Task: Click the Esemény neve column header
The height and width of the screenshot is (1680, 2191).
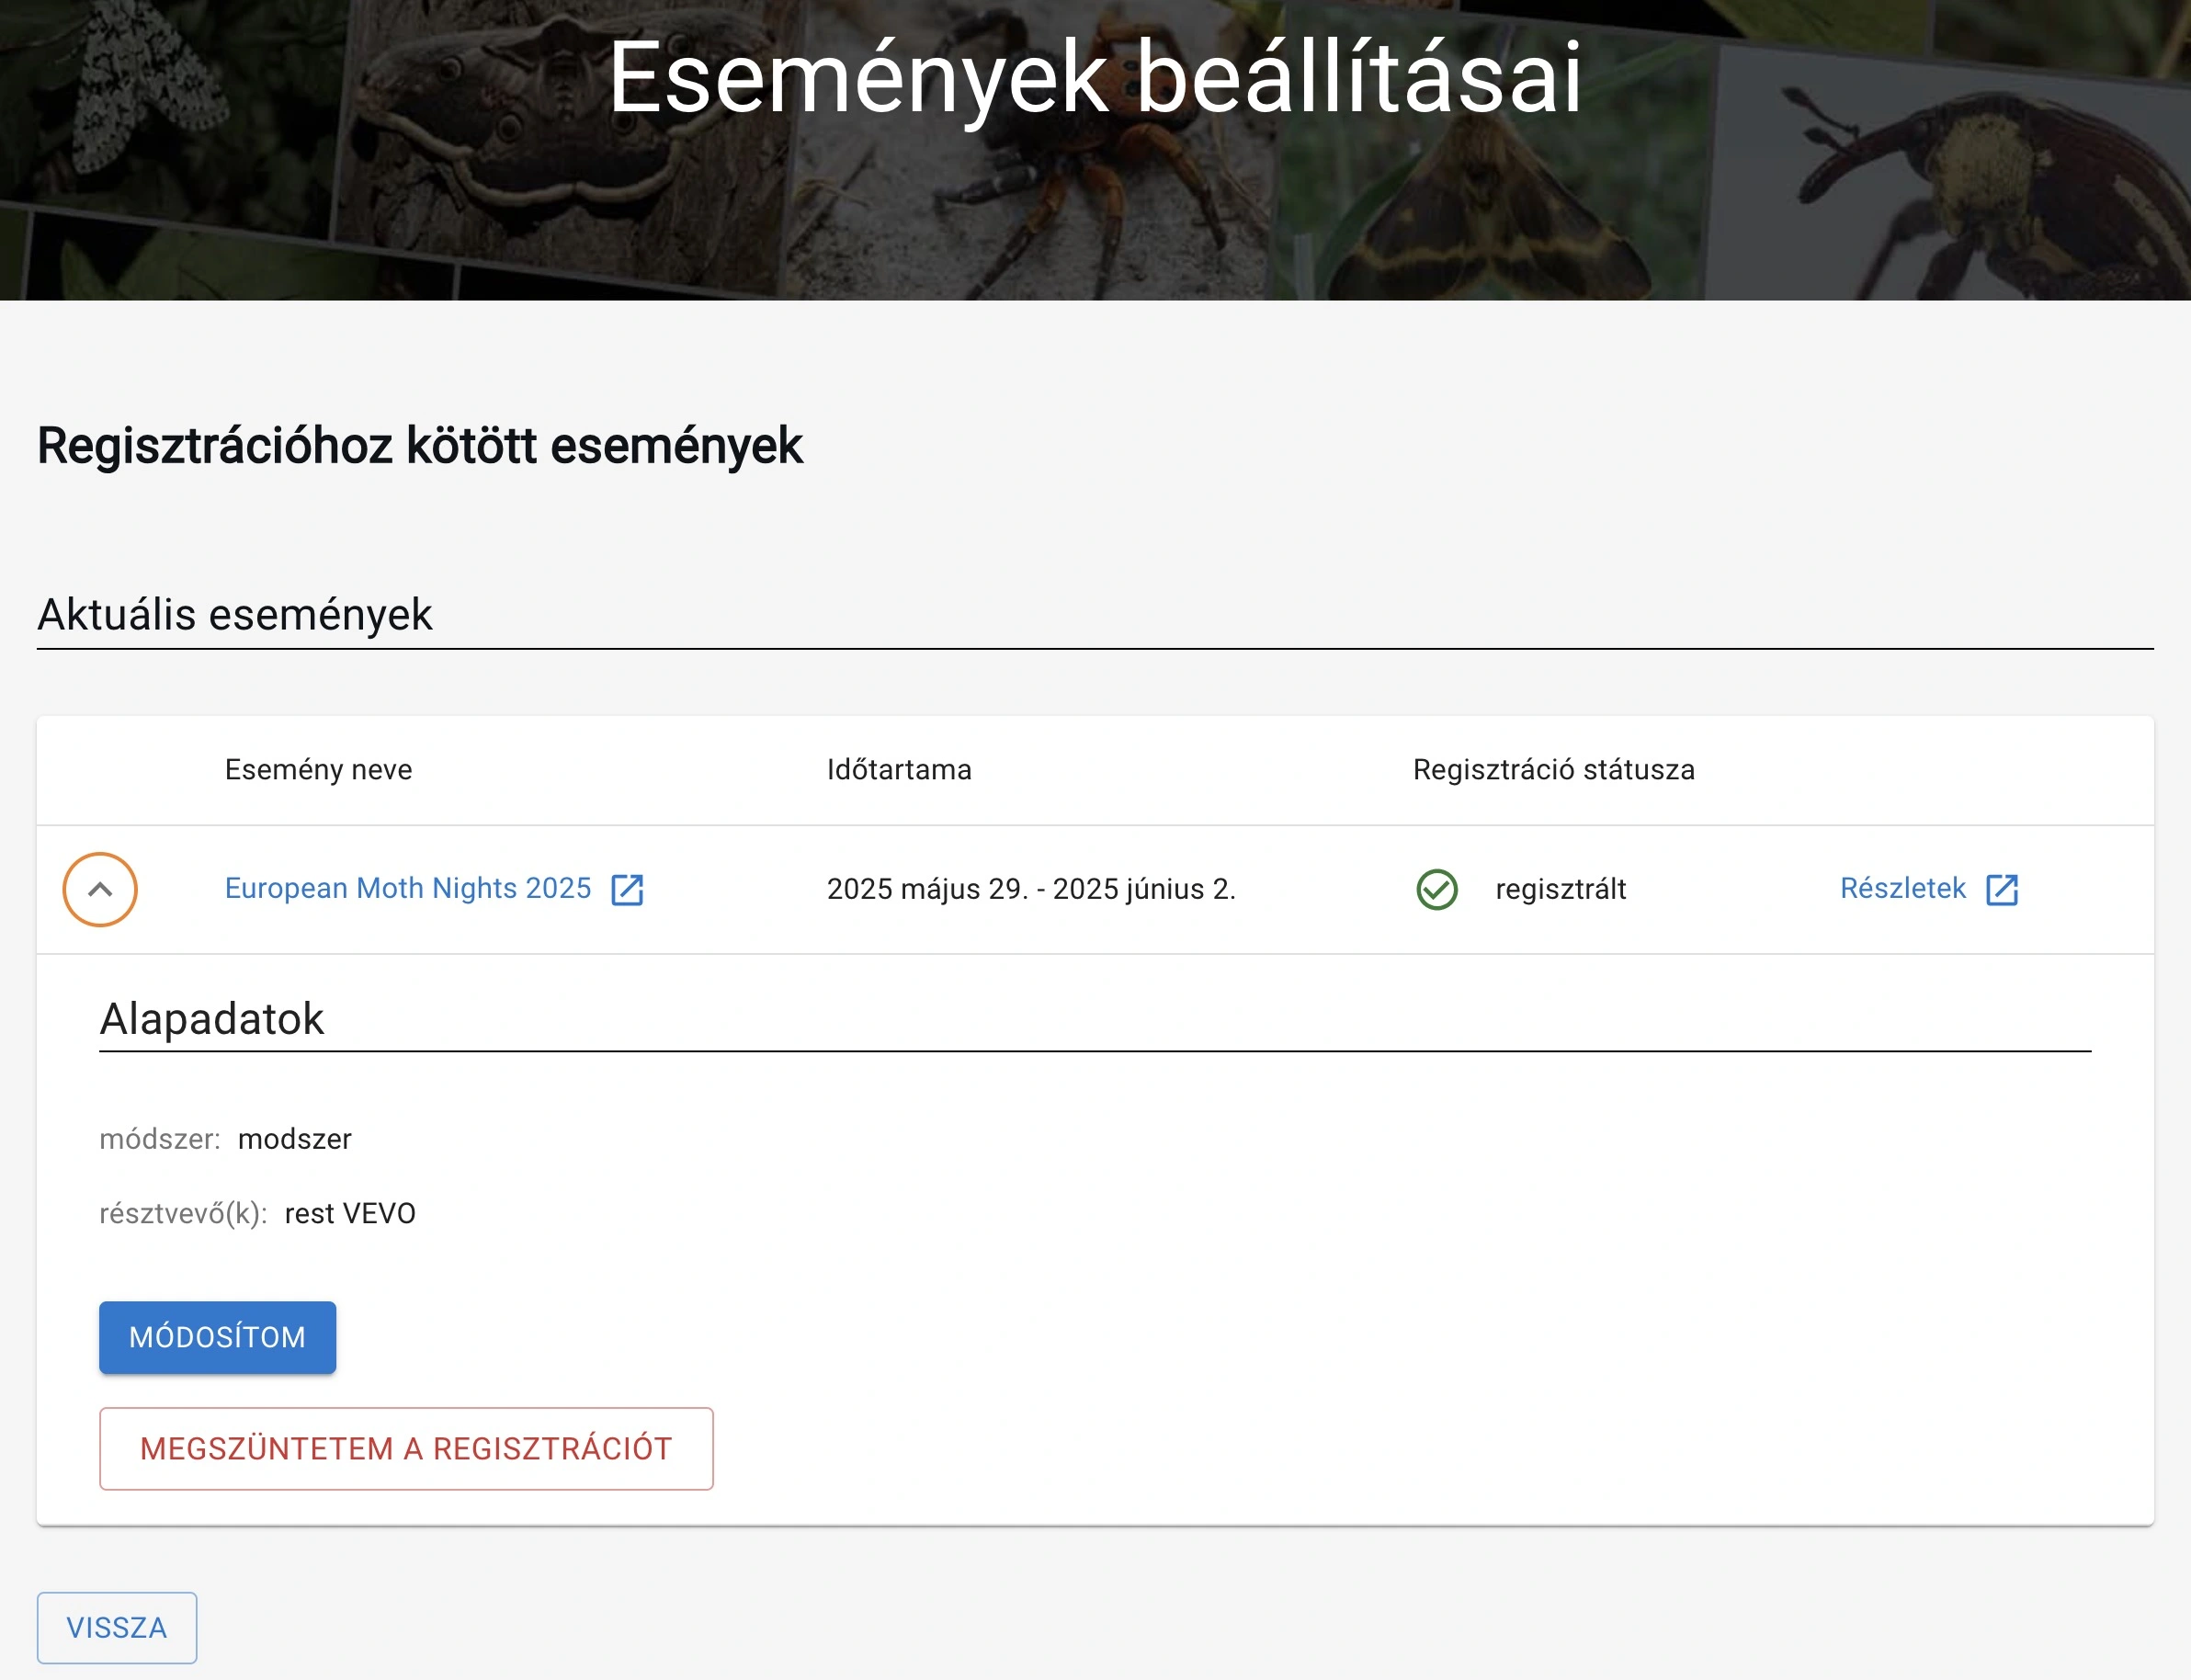Action: (319, 770)
